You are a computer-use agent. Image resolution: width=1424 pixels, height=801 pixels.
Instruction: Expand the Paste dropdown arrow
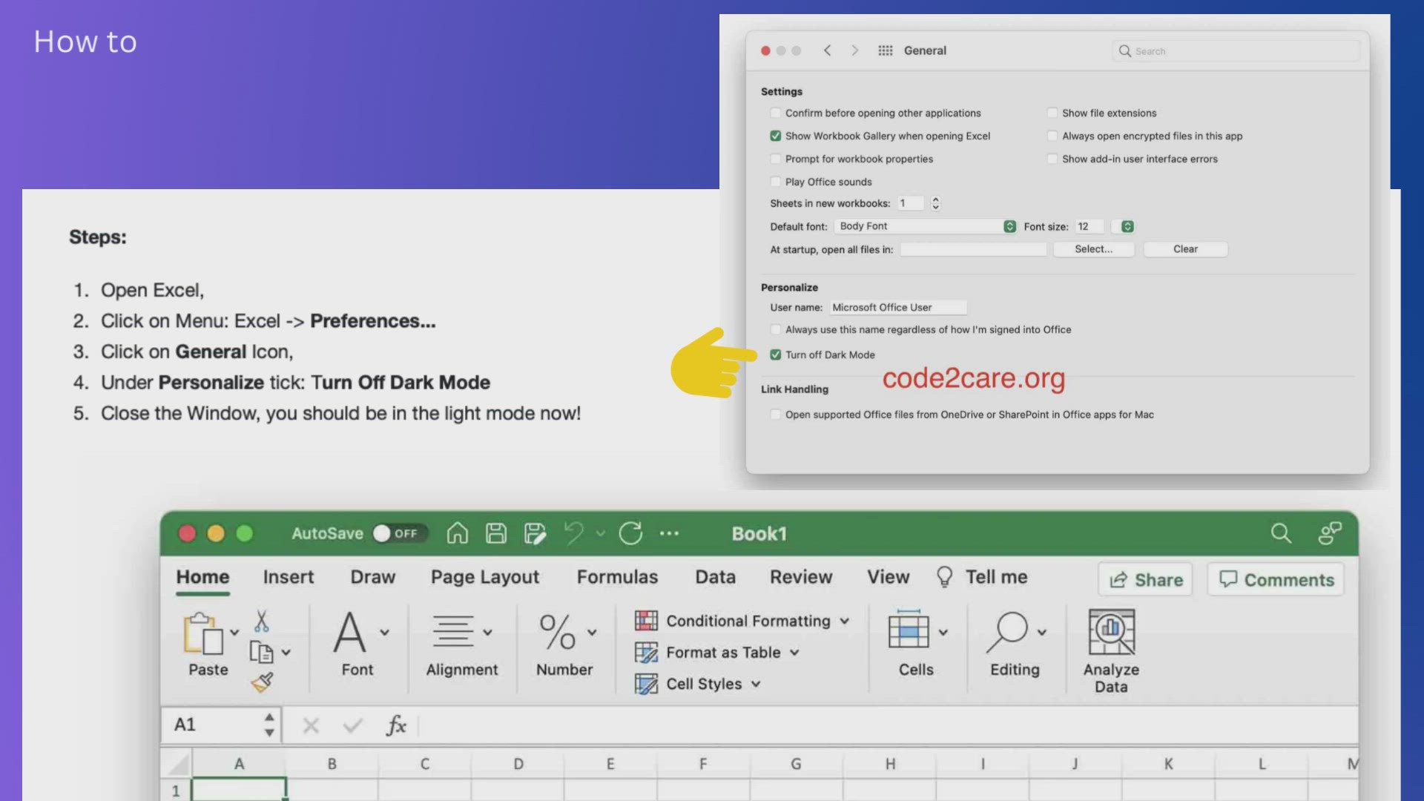click(234, 632)
